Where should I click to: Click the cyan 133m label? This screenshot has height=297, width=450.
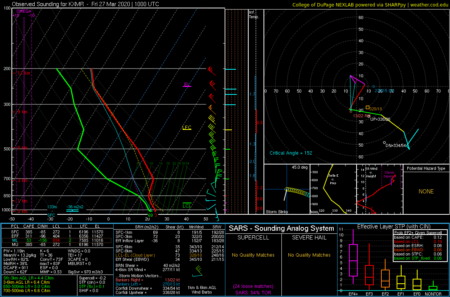click(x=52, y=207)
